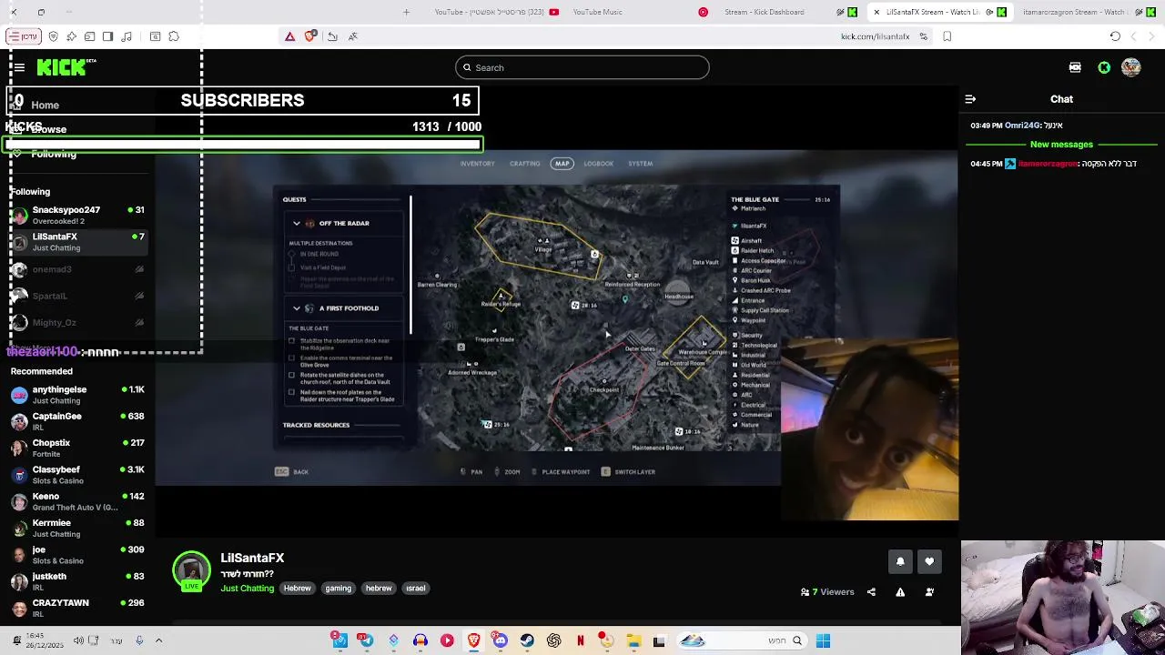Click the Brave Shields lion icon
The width and height of the screenshot is (1165, 655).
[310, 36]
